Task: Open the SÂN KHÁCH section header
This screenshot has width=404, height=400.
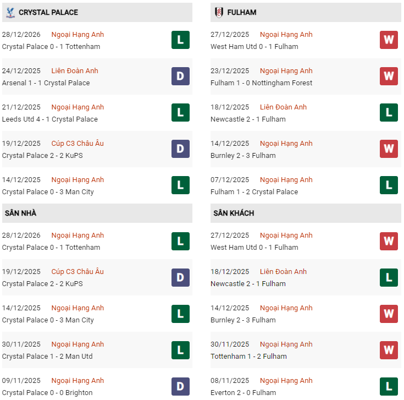Action: (x=234, y=213)
